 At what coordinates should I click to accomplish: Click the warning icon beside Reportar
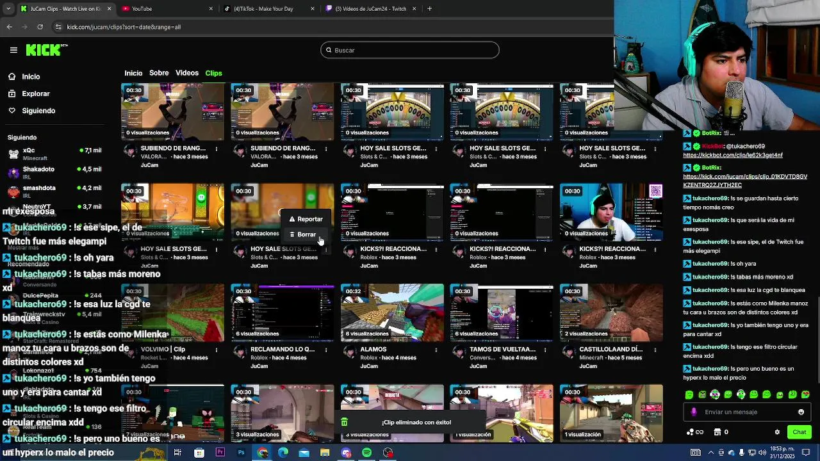[x=292, y=219]
